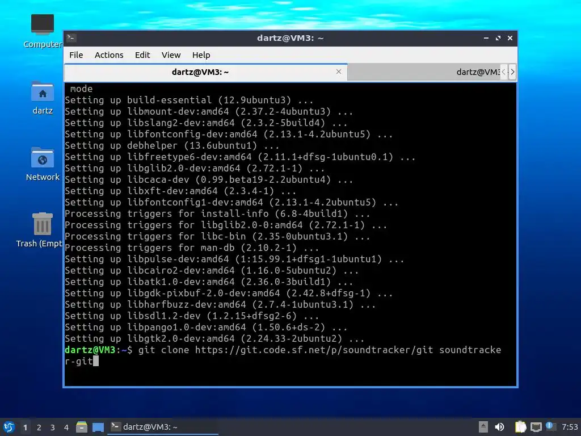Click the show desktop icon on the taskbar
This screenshot has width=581, height=436.
coord(98,427)
